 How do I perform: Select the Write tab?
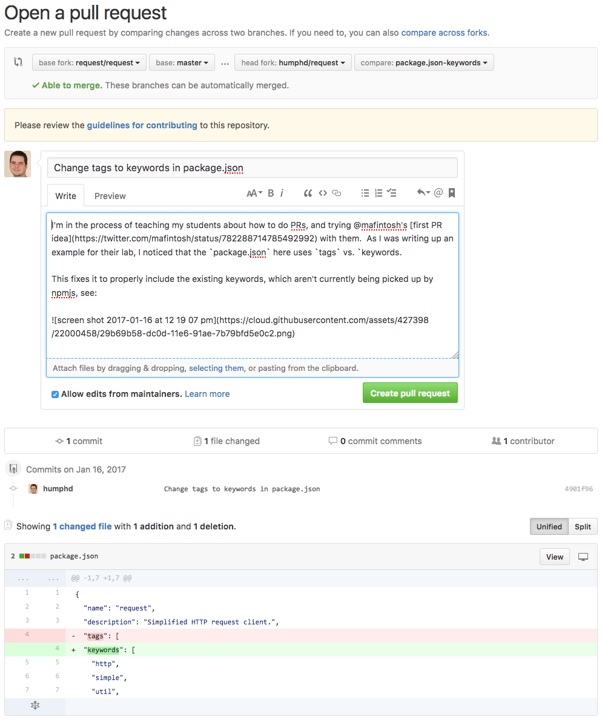tap(65, 195)
